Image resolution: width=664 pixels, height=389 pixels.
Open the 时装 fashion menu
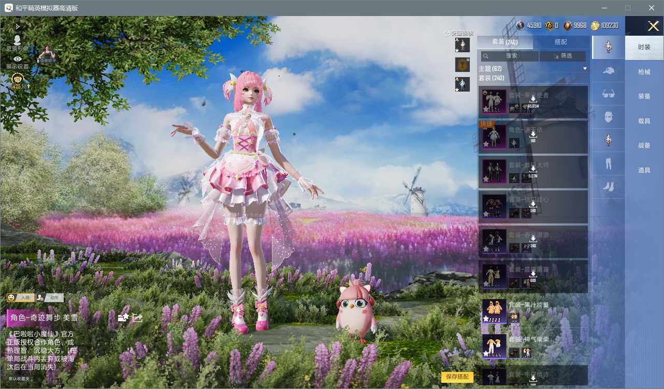[644, 47]
